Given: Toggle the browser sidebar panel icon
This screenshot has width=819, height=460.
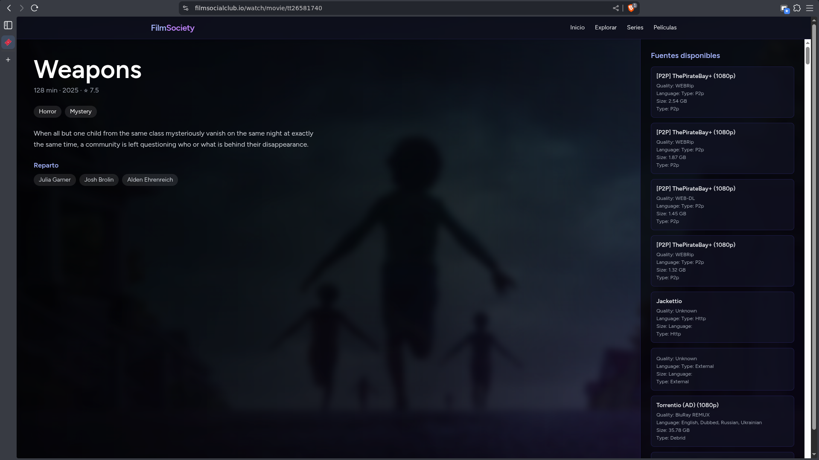Looking at the screenshot, I should click(8, 26).
